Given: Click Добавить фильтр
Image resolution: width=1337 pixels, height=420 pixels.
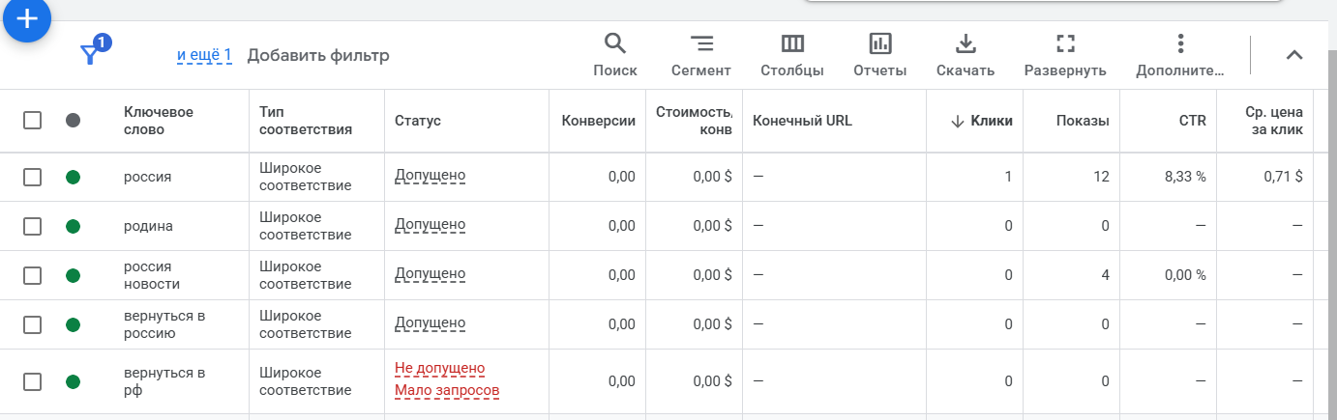Looking at the screenshot, I should 318,55.
